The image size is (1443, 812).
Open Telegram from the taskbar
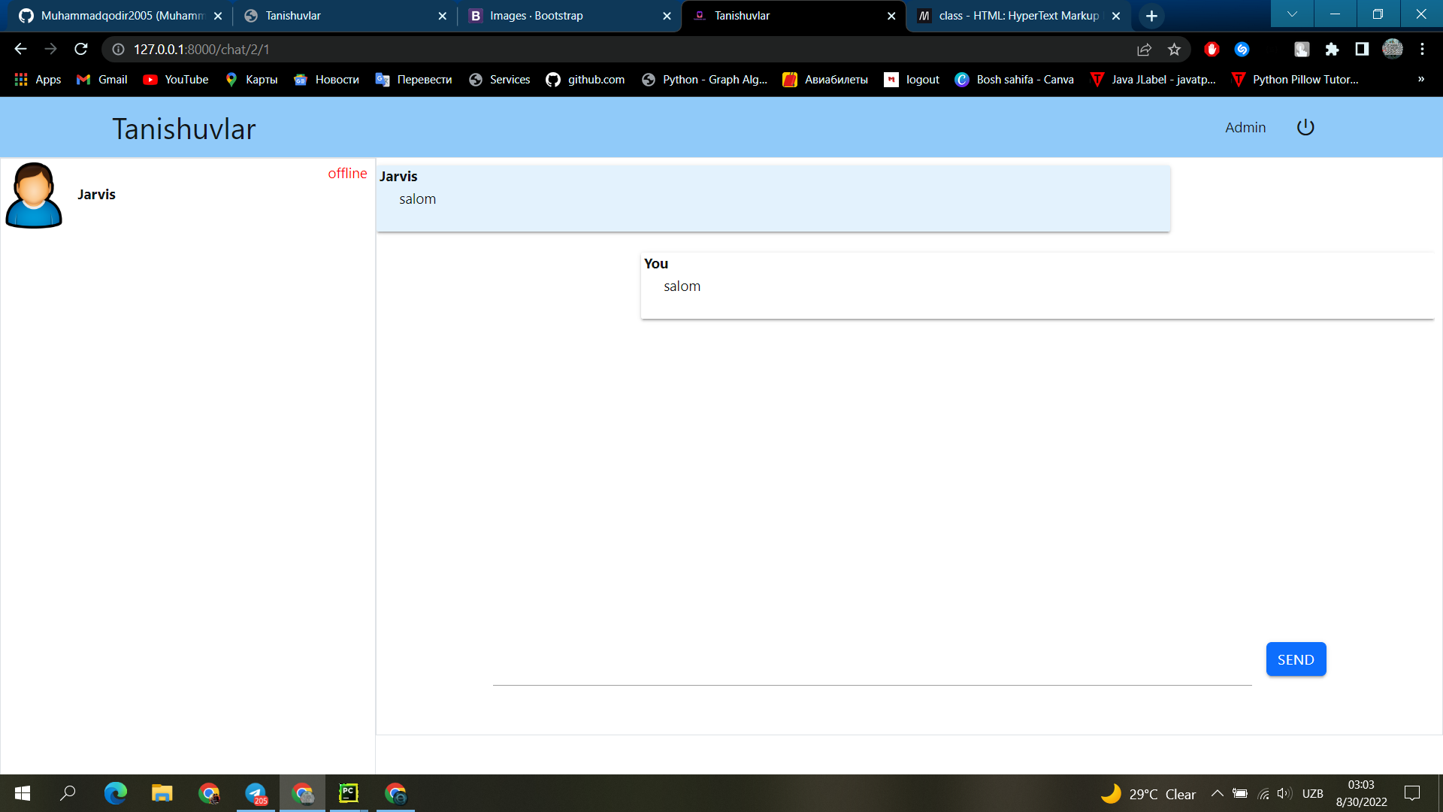tap(256, 793)
